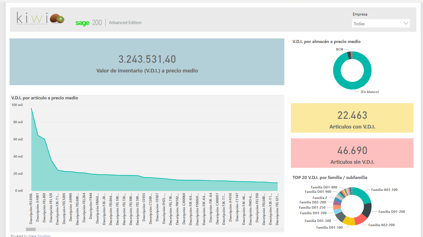Viewport: 423px width, 237px height.
Task: Click the Descripción FEL830L axis label
Action: pyautogui.click(x=31, y=208)
